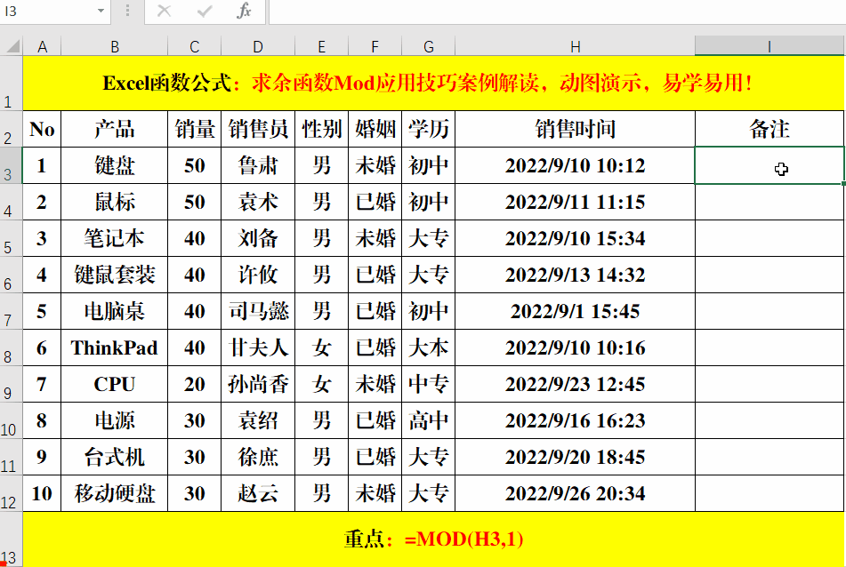
Task: Select the time cell 2022/9/10 10:12
Action: click(576, 165)
